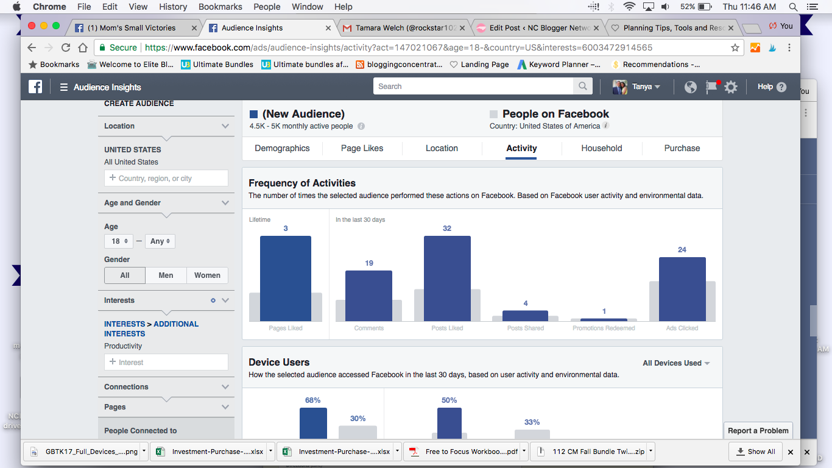
Task: Expand the Pages section
Action: pyautogui.click(x=225, y=407)
